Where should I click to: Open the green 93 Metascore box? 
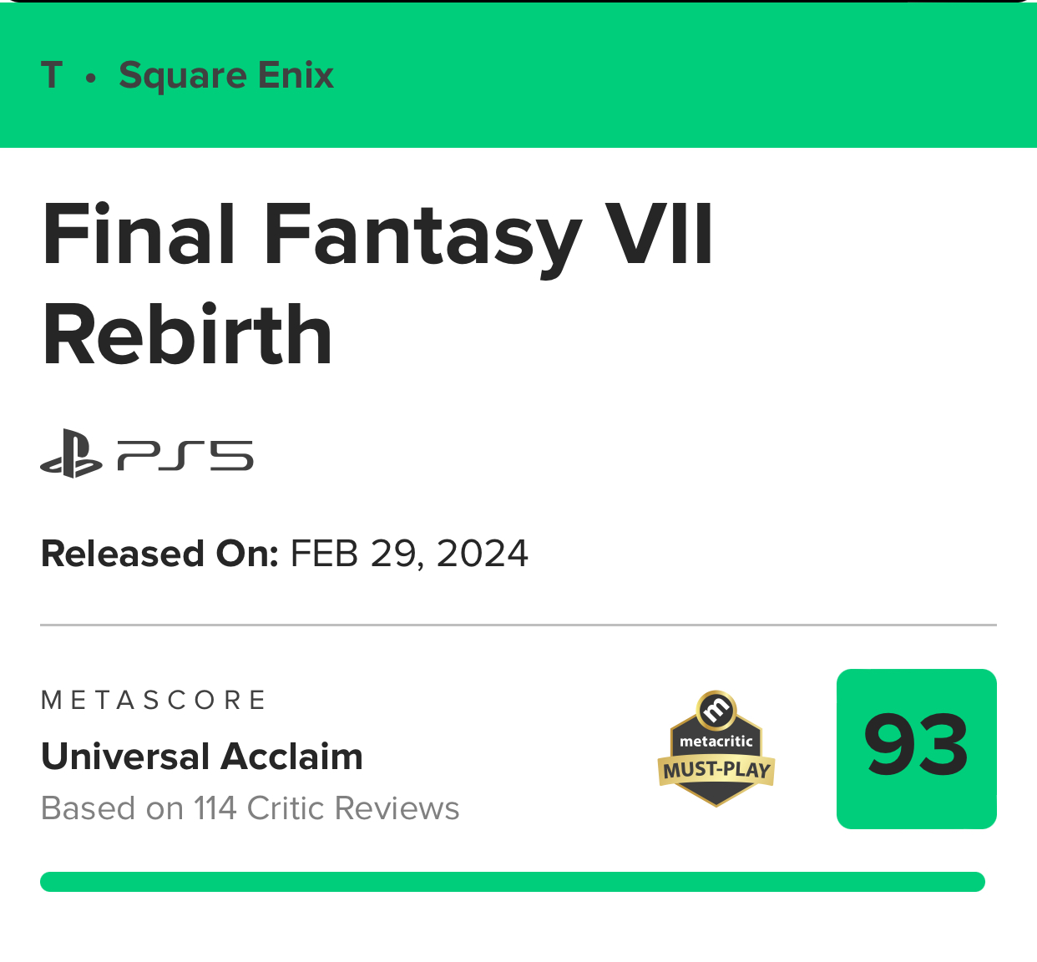(916, 748)
